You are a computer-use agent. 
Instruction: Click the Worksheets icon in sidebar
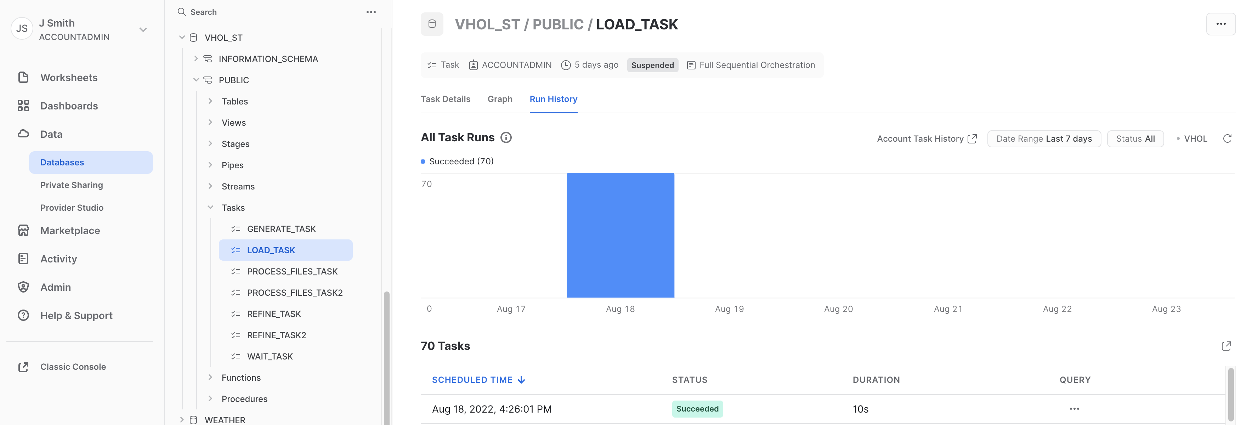click(x=23, y=78)
